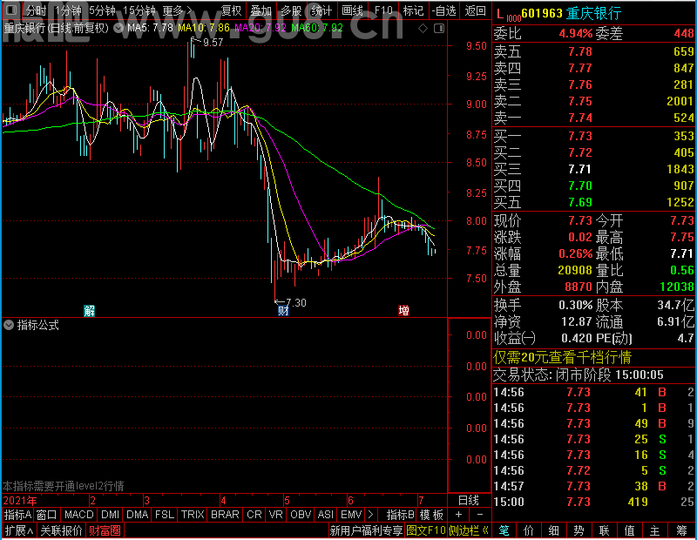Open the 关联报价 related quotes tab
This screenshot has width=697, height=540.
(61, 530)
